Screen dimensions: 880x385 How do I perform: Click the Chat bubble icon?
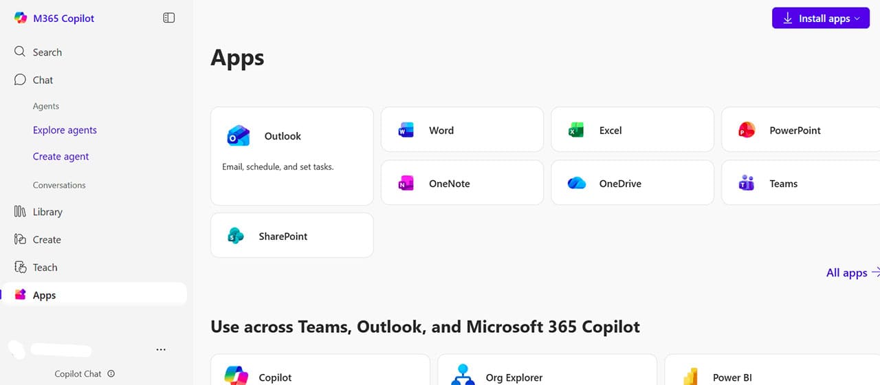pyautogui.click(x=20, y=80)
